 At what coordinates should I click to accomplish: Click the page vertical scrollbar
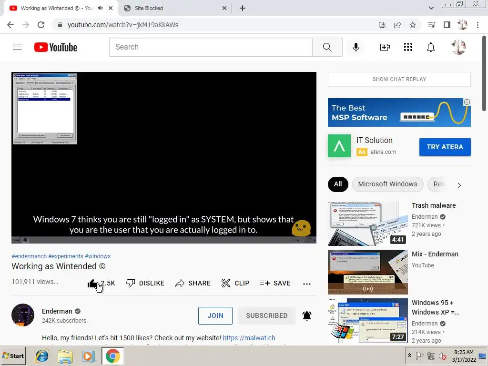point(484,73)
